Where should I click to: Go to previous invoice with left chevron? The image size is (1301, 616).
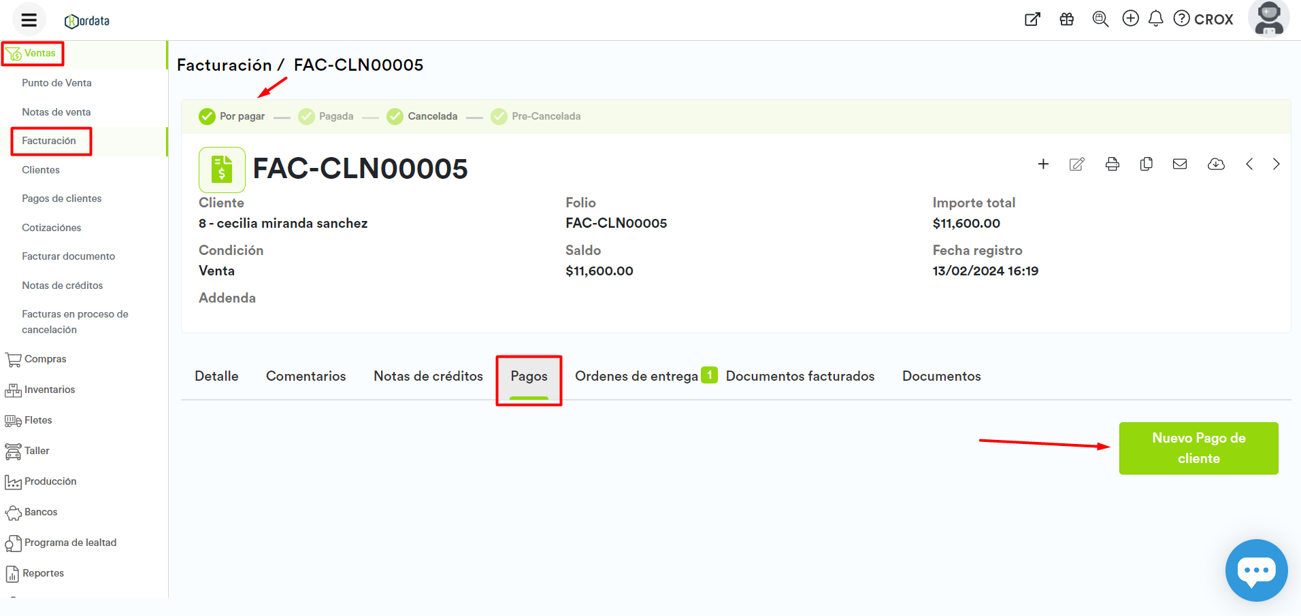(x=1249, y=164)
